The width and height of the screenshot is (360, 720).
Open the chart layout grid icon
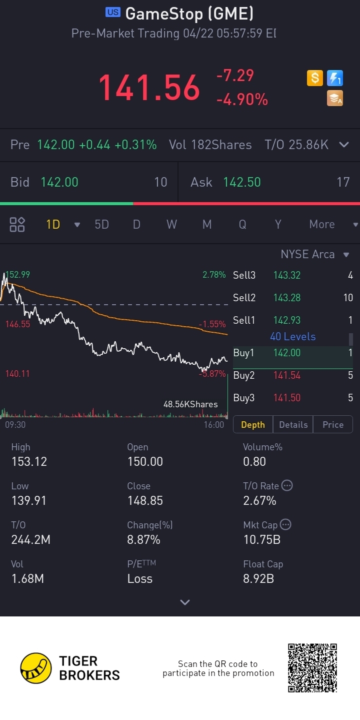pos(17,224)
